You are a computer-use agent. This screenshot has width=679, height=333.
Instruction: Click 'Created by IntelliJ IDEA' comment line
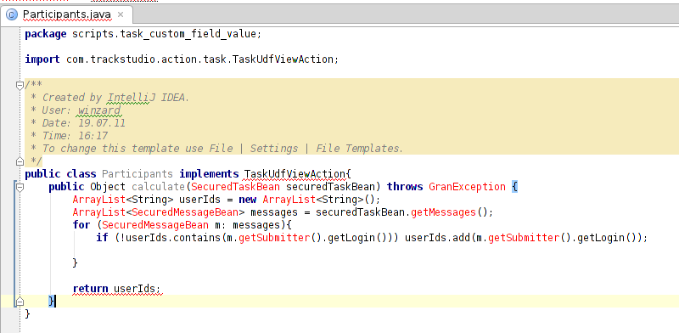click(x=110, y=98)
